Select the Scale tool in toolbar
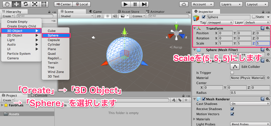 pos(35,4)
